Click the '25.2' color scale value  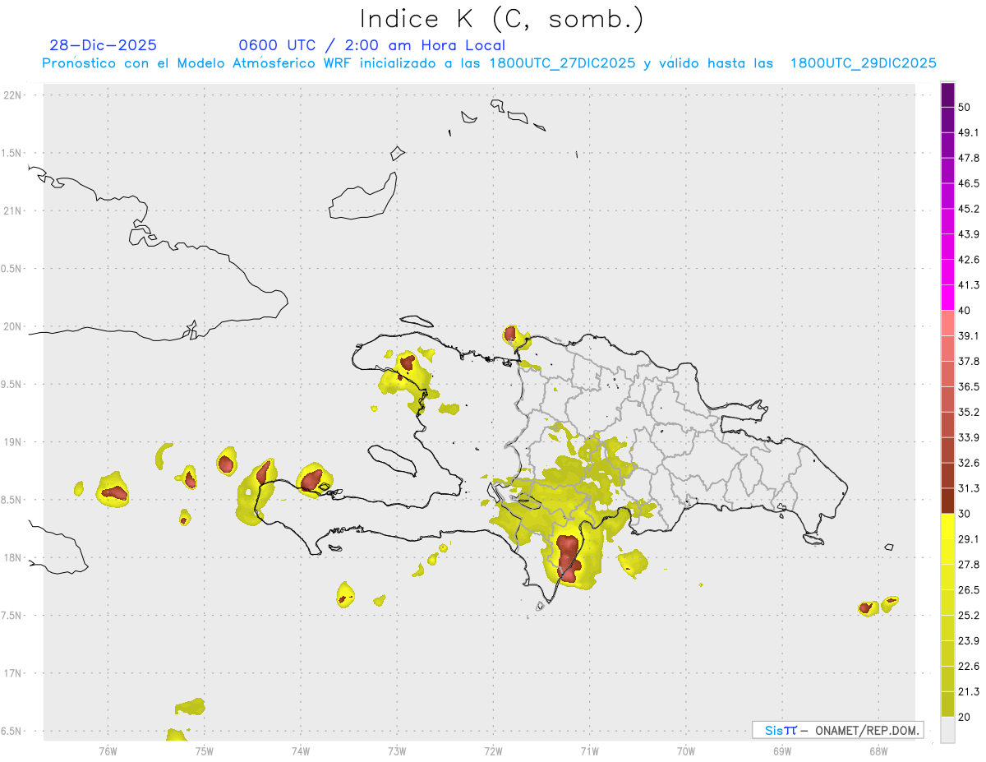(x=969, y=616)
